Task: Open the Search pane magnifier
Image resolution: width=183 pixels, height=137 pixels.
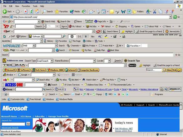Action: click(x=44, y=12)
